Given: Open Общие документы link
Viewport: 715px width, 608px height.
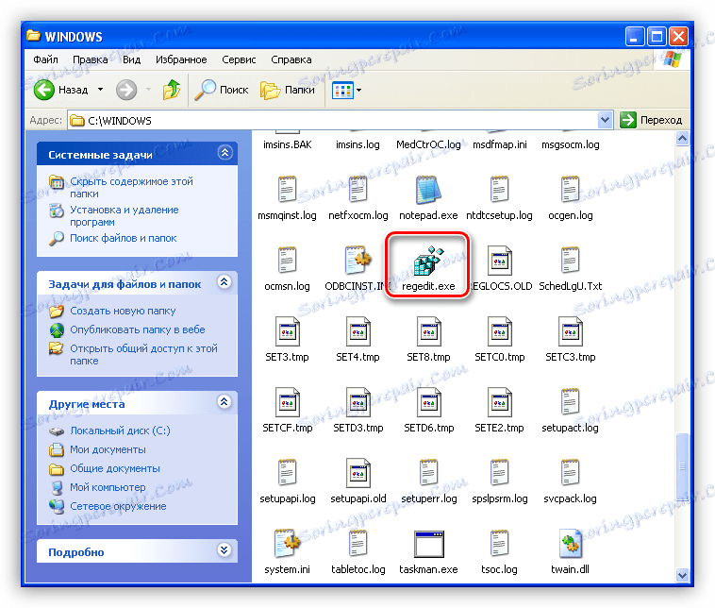Looking at the screenshot, I should coord(115,468).
